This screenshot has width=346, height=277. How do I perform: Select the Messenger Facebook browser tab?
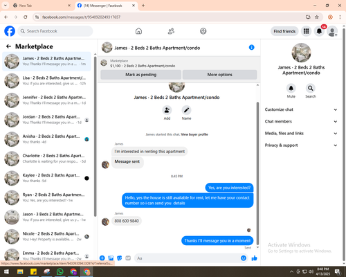(x=106, y=6)
